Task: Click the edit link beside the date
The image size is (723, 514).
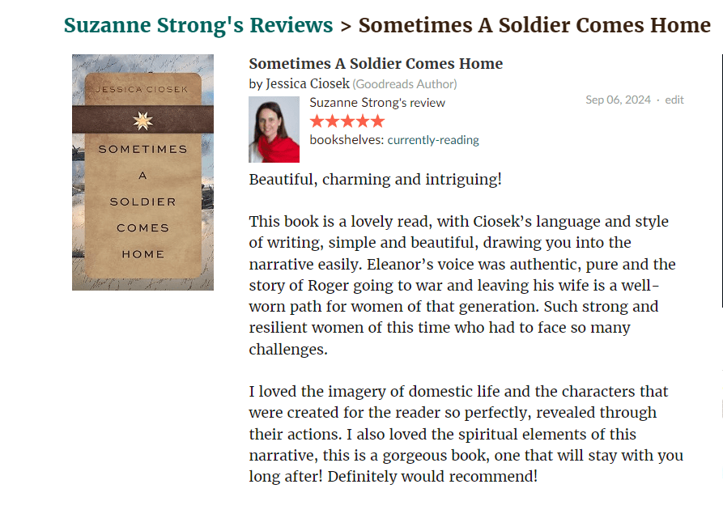Action: [674, 100]
